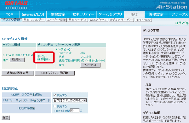Click the USBディスク情報 heading
This screenshot has width=189, height=123.
click(x=15, y=39)
